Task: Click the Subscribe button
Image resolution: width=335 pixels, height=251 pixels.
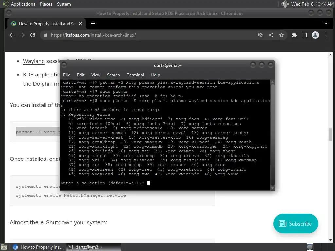Action: tap(296, 224)
